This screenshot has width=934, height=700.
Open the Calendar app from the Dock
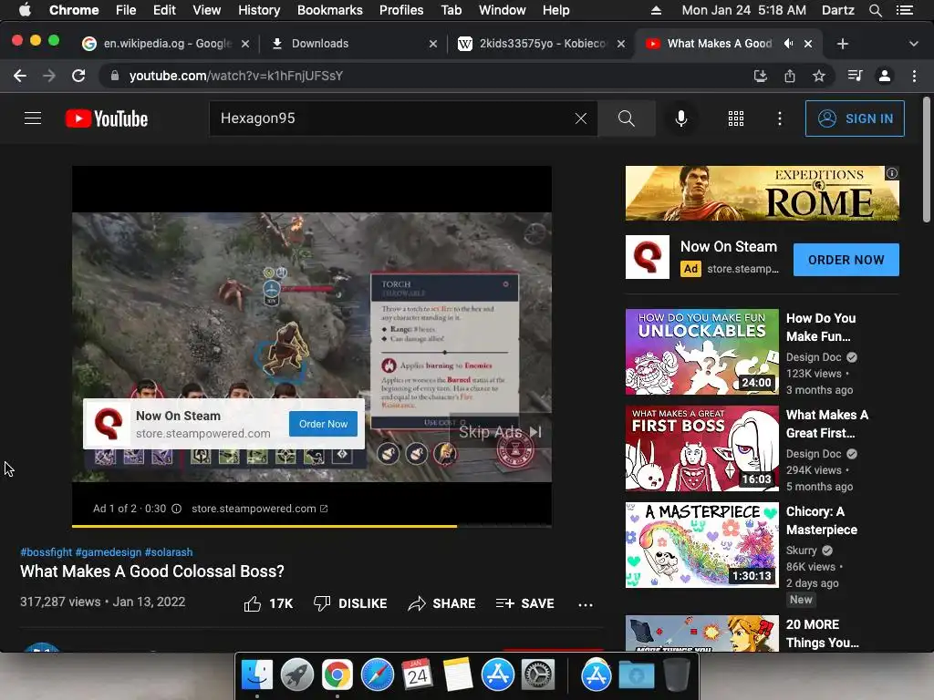417,675
